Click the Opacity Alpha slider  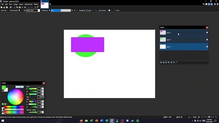(x=33, y=112)
